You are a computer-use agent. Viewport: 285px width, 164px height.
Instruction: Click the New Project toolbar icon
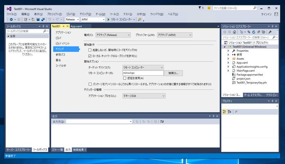[x=26, y=20]
